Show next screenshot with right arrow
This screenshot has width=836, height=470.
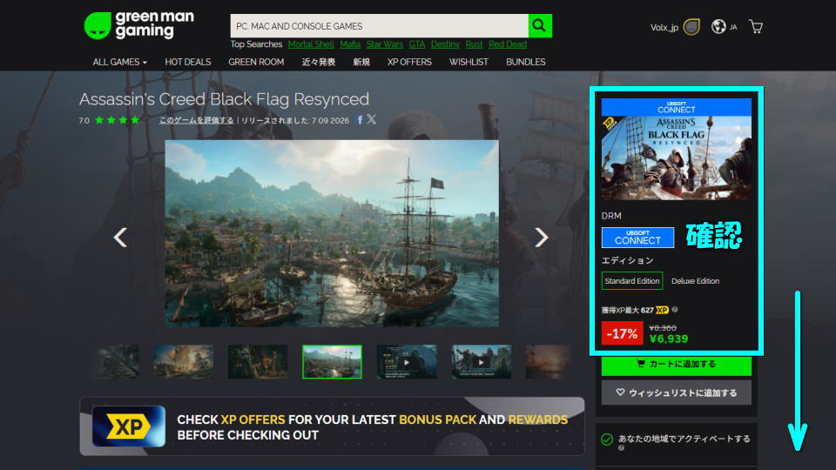coord(541,237)
